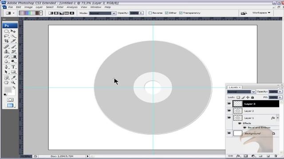Open the options bar Mode dropdown

click(x=114, y=13)
